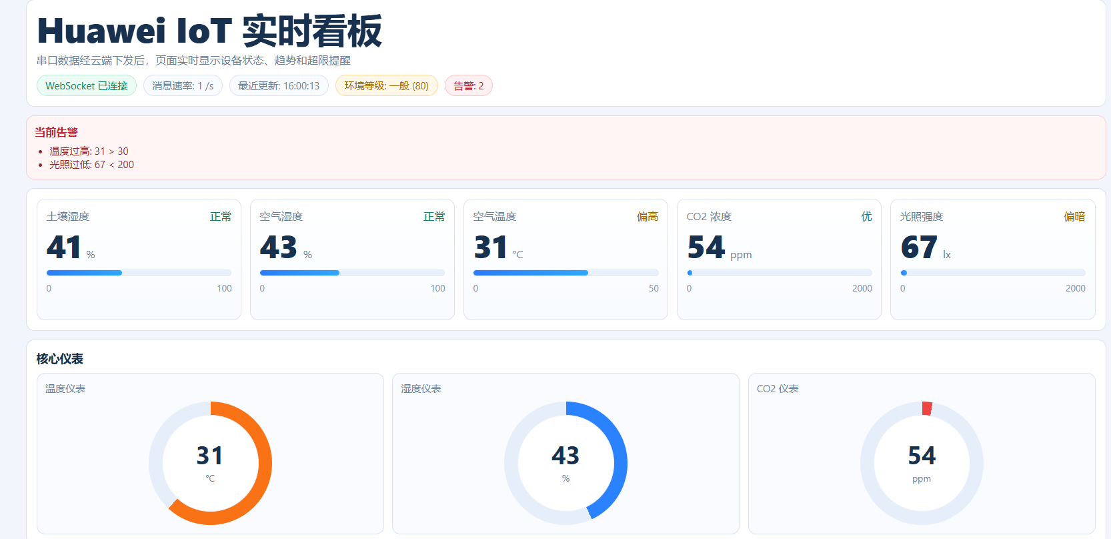1111x539 pixels.
Task: Click the "空气湿度" card label
Action: 281,217
